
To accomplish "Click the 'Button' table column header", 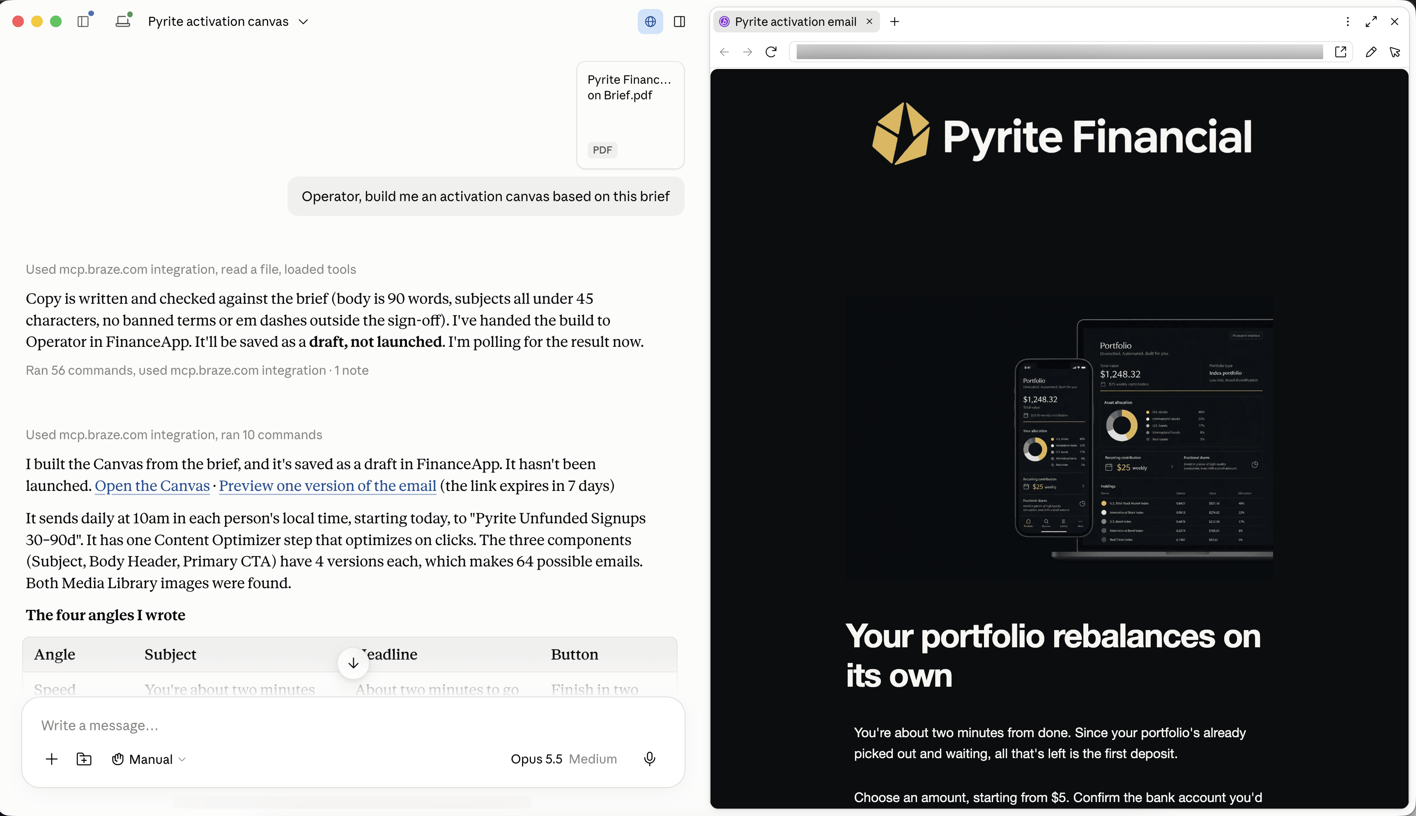I will pos(575,655).
